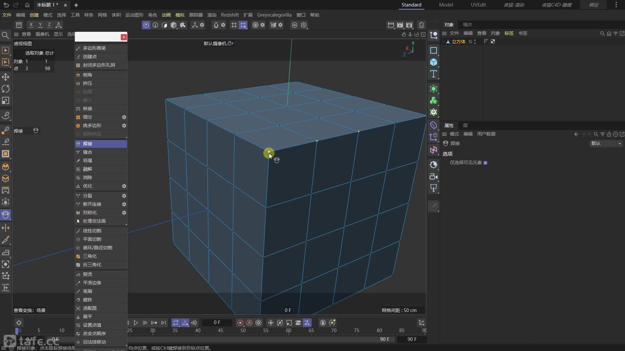Toggle the Y axis lock
625x351 pixels.
click(x=40, y=25)
